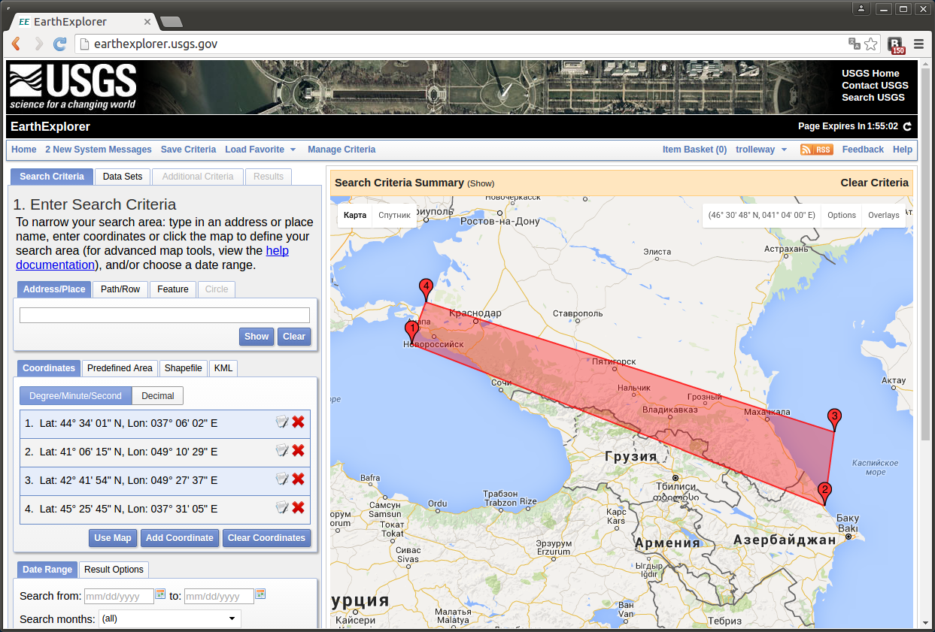This screenshot has height=632, width=935.
Task: Delete coordinate 1 with red X
Action: (299, 422)
